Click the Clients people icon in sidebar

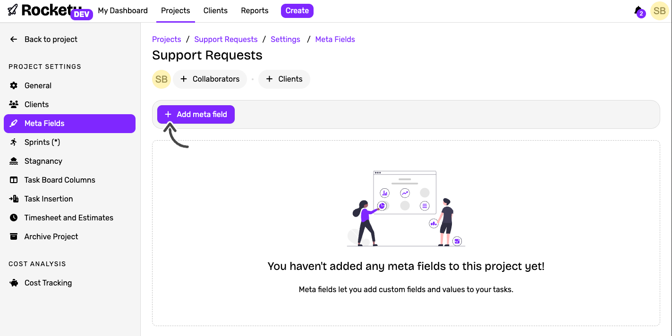(x=14, y=104)
